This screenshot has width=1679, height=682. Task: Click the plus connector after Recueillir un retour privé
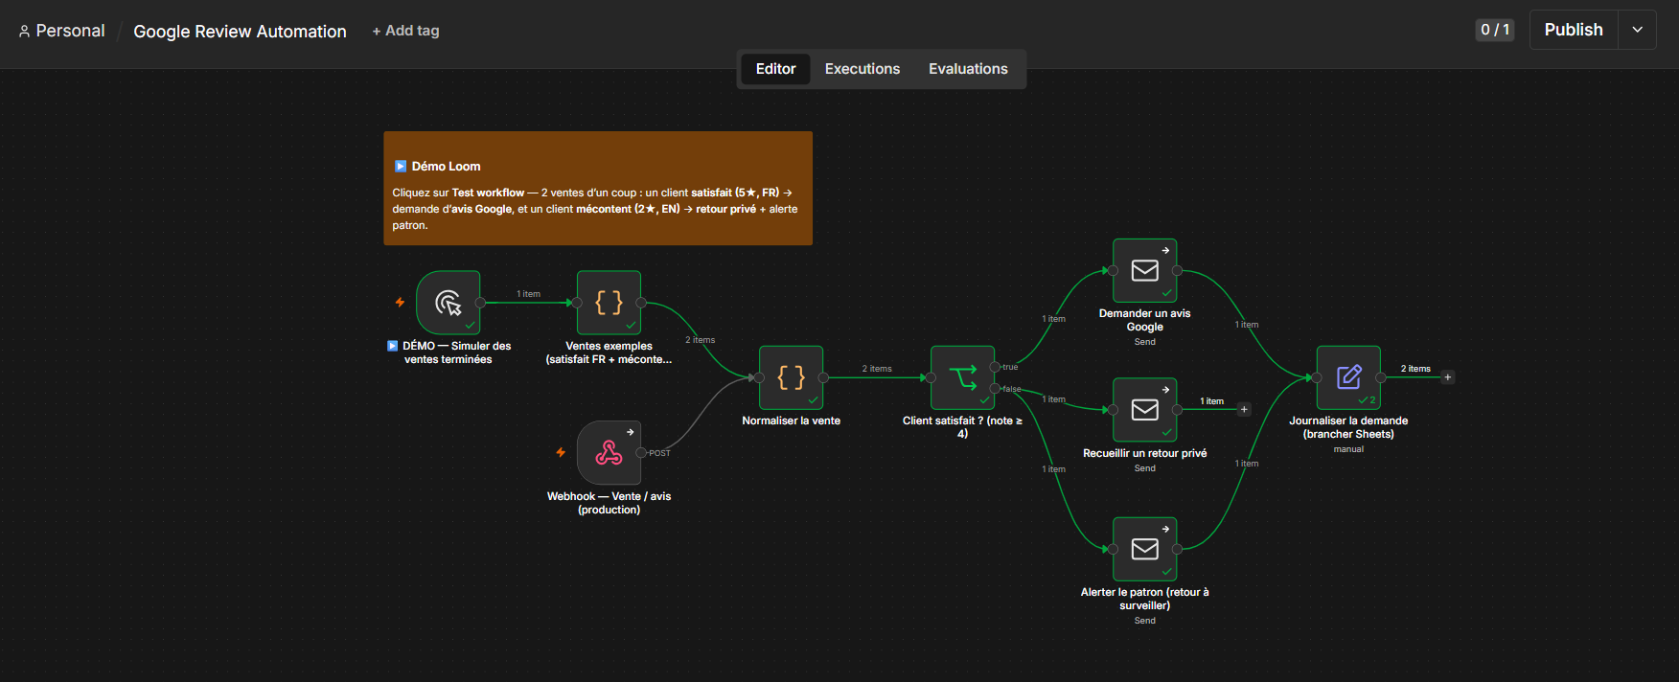1244,410
